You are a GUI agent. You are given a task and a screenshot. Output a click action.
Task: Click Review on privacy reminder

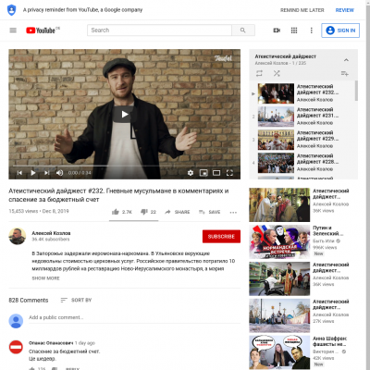345,10
